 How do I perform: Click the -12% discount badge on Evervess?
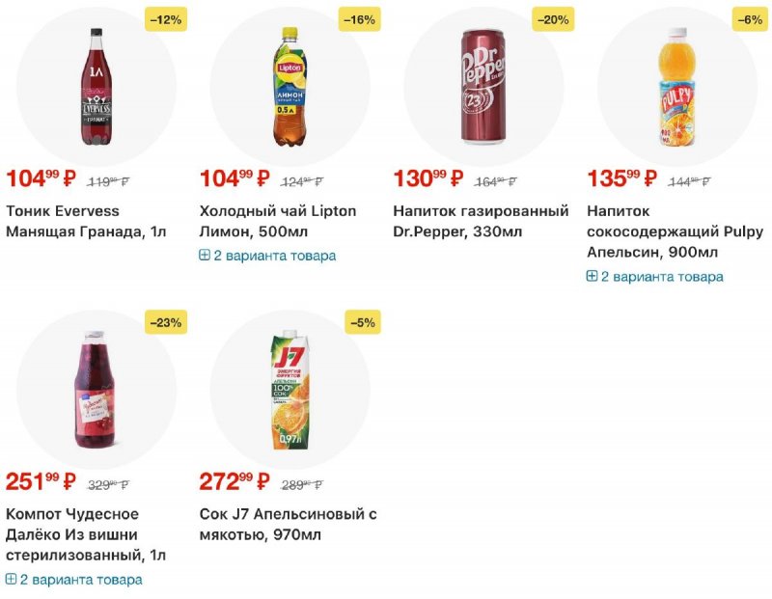click(165, 19)
